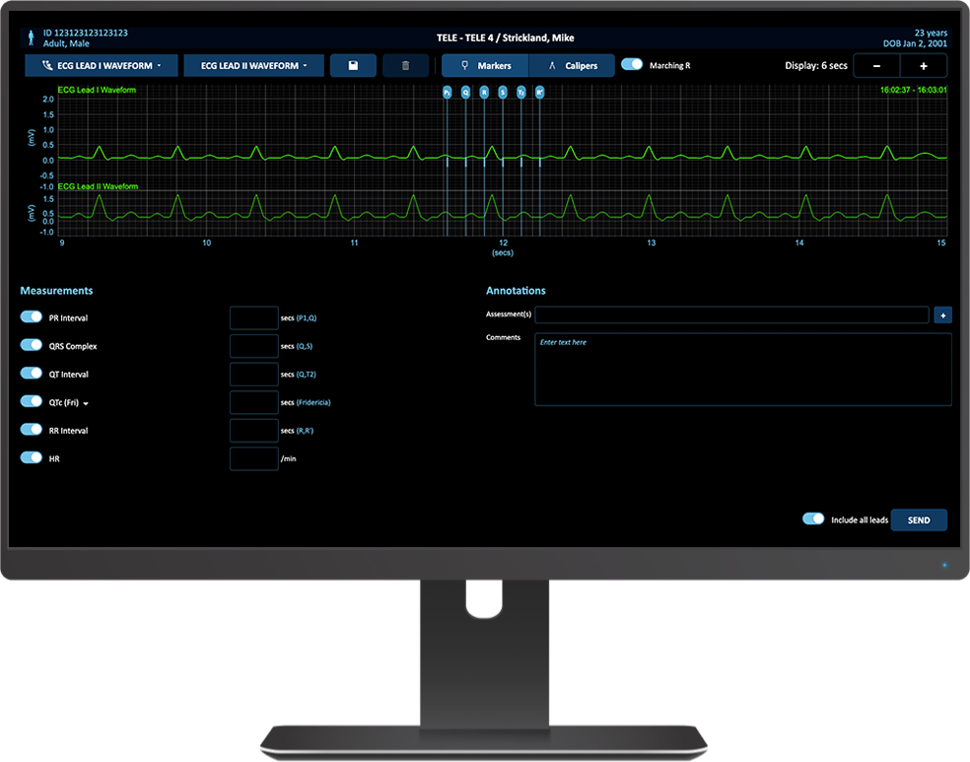This screenshot has width=970, height=762.
Task: Select the Markers tool
Action: pos(483,65)
